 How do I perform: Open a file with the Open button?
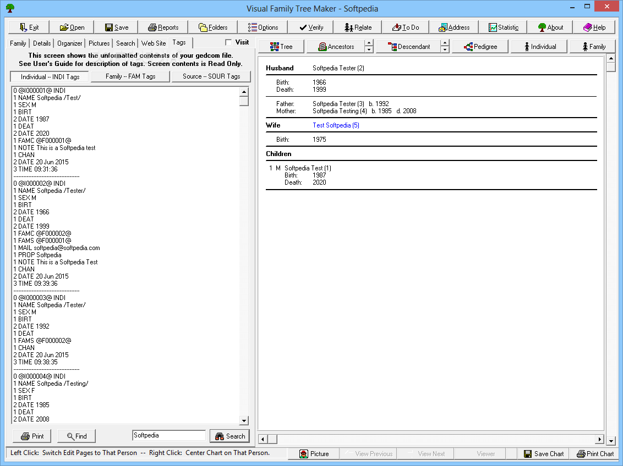click(72, 27)
